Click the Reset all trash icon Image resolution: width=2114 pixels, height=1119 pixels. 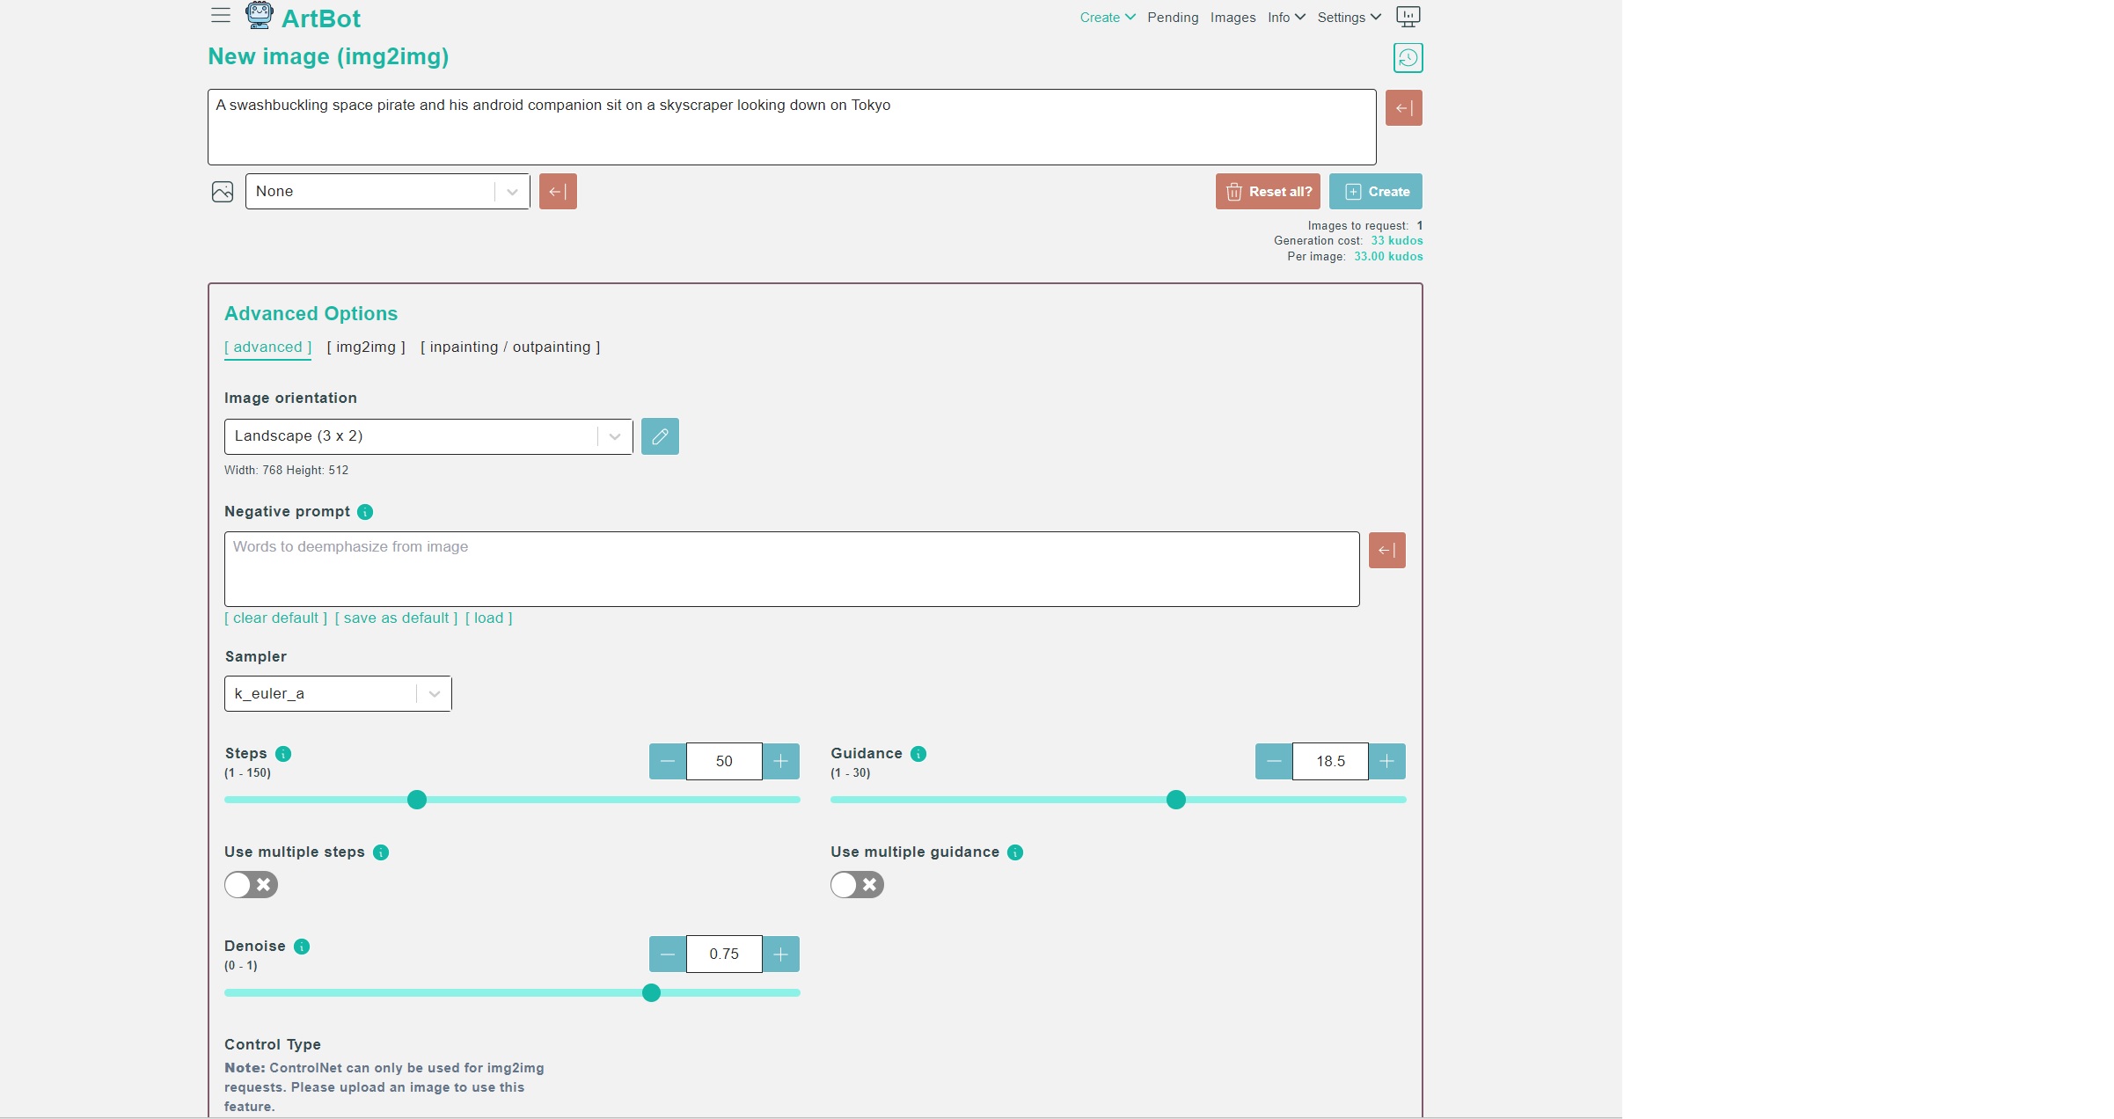[1234, 190]
